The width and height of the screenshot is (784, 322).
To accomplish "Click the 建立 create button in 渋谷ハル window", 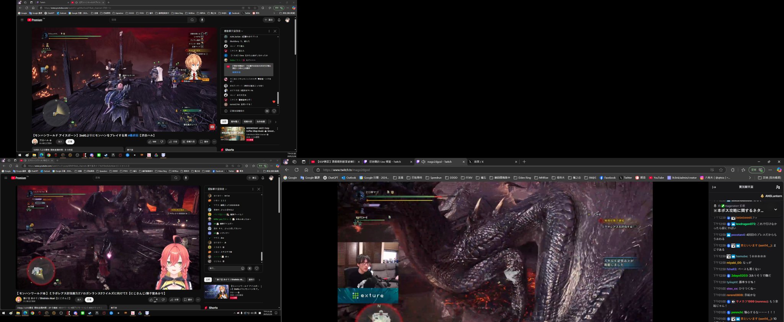I will tap(269, 20).
